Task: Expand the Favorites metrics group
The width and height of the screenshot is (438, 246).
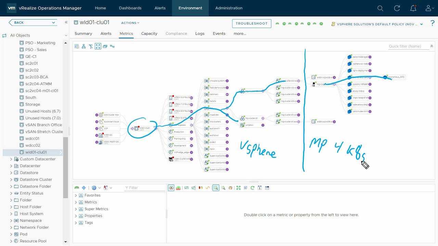Action: 76,195
